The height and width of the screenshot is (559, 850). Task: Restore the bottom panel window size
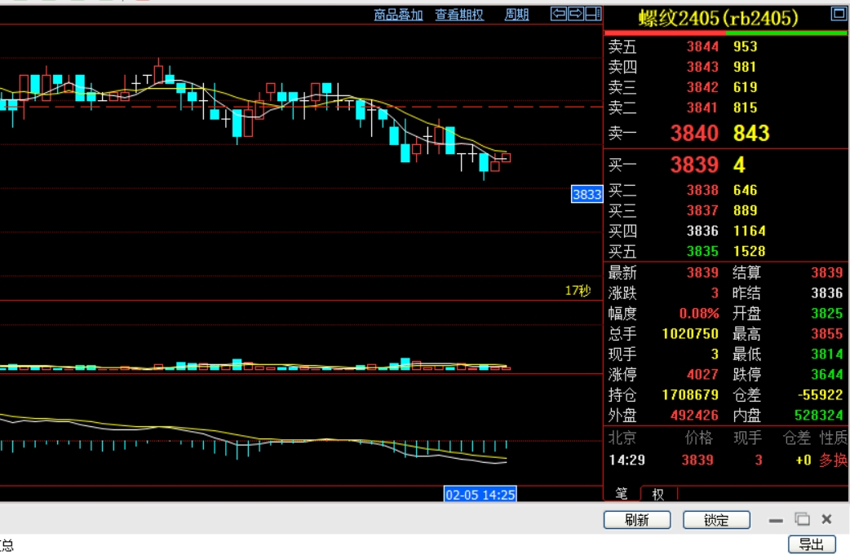tap(802, 520)
